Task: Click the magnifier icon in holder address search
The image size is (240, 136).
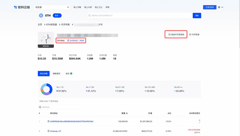Action: click(x=40, y=107)
